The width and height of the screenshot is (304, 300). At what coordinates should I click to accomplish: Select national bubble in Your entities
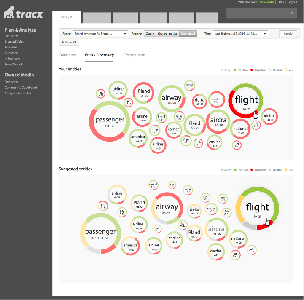pos(240,129)
